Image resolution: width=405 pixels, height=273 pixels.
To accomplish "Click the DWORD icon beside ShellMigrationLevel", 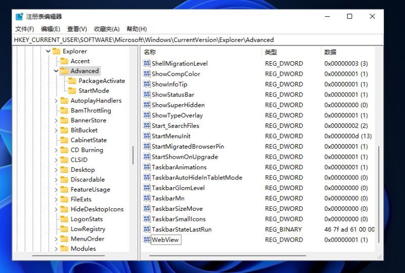I will pyautogui.click(x=147, y=64).
